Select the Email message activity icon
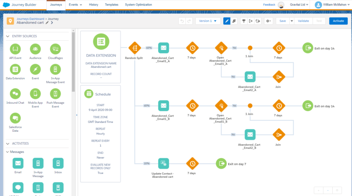The image size is (352, 196). (18, 163)
